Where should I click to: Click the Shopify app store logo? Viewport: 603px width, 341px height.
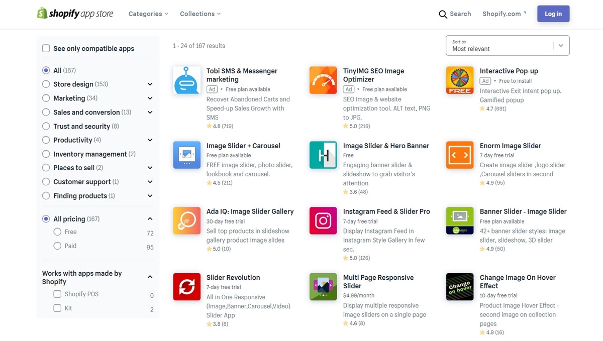[75, 14]
